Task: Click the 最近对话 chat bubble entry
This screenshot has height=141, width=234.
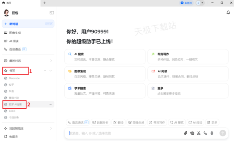Action: point(28,61)
